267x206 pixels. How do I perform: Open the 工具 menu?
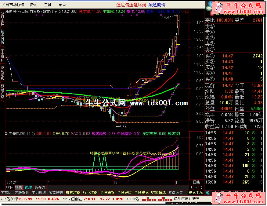48,5
